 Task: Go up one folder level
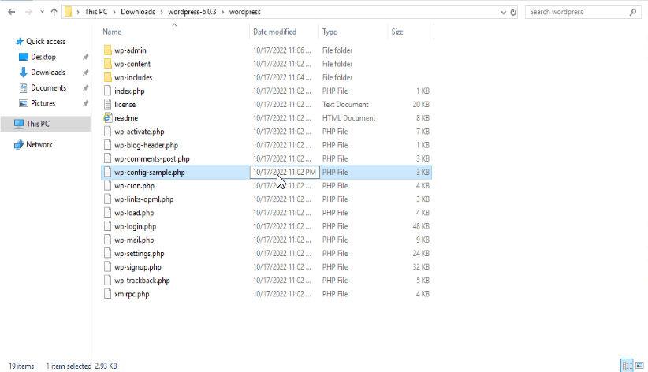tap(54, 12)
